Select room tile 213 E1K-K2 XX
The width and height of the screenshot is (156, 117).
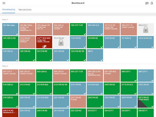(x=61, y=89)
